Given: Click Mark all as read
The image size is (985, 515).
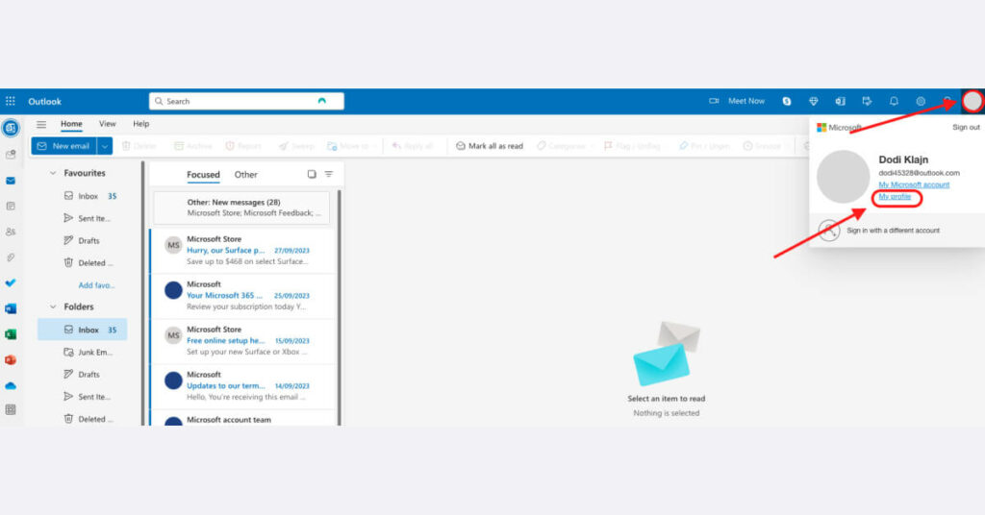Looking at the screenshot, I should (x=490, y=145).
